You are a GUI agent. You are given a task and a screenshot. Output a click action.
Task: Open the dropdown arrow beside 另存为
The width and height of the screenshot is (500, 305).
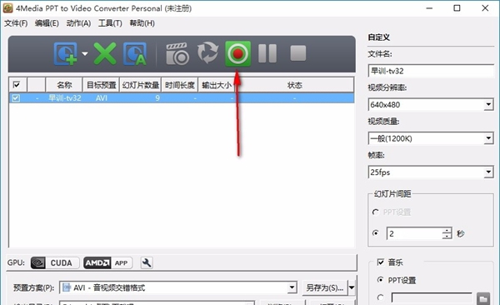[352, 287]
